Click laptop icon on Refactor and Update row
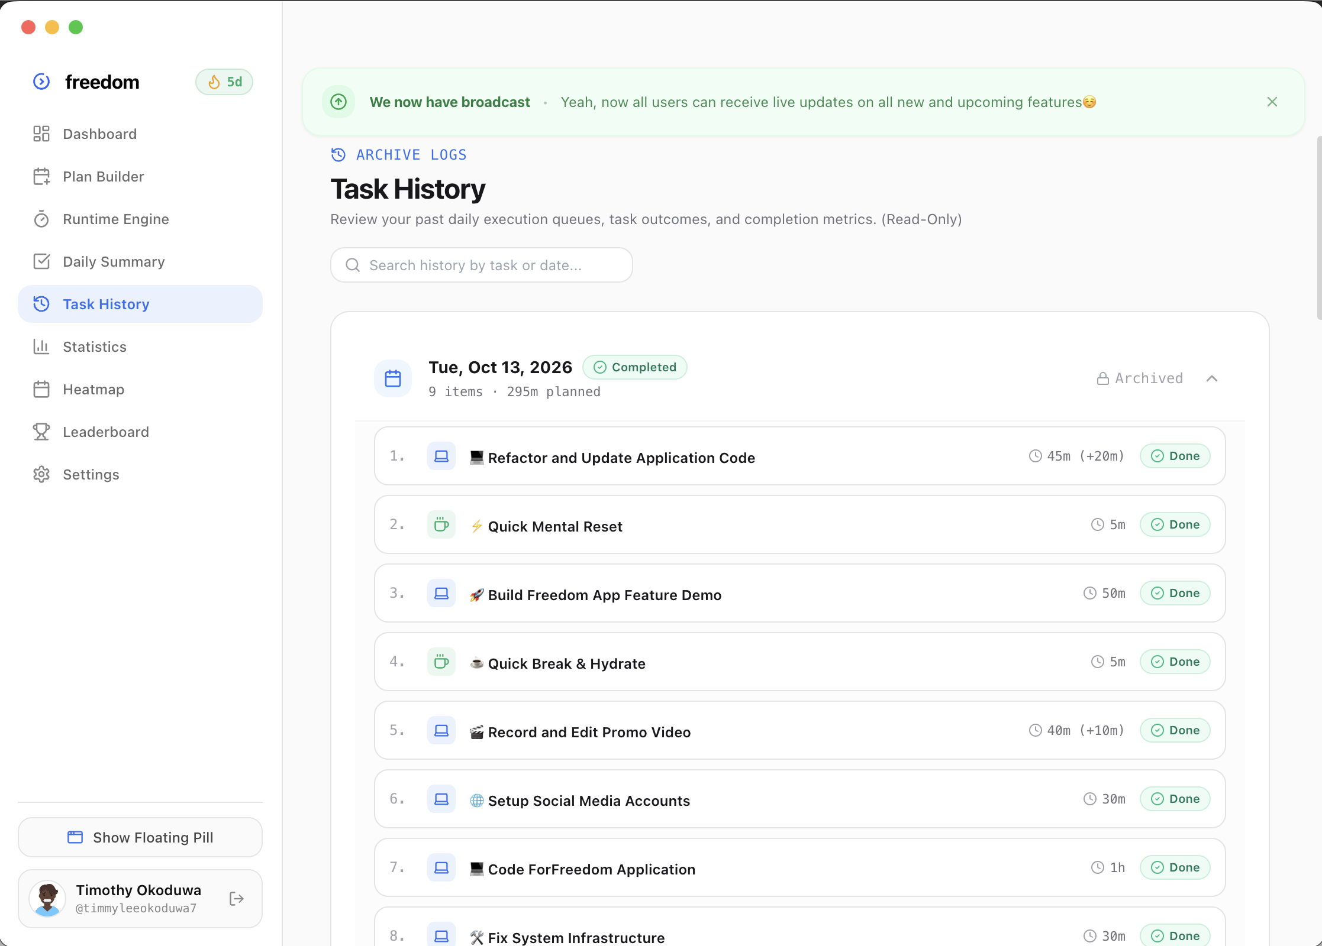1322x946 pixels. [x=441, y=456]
